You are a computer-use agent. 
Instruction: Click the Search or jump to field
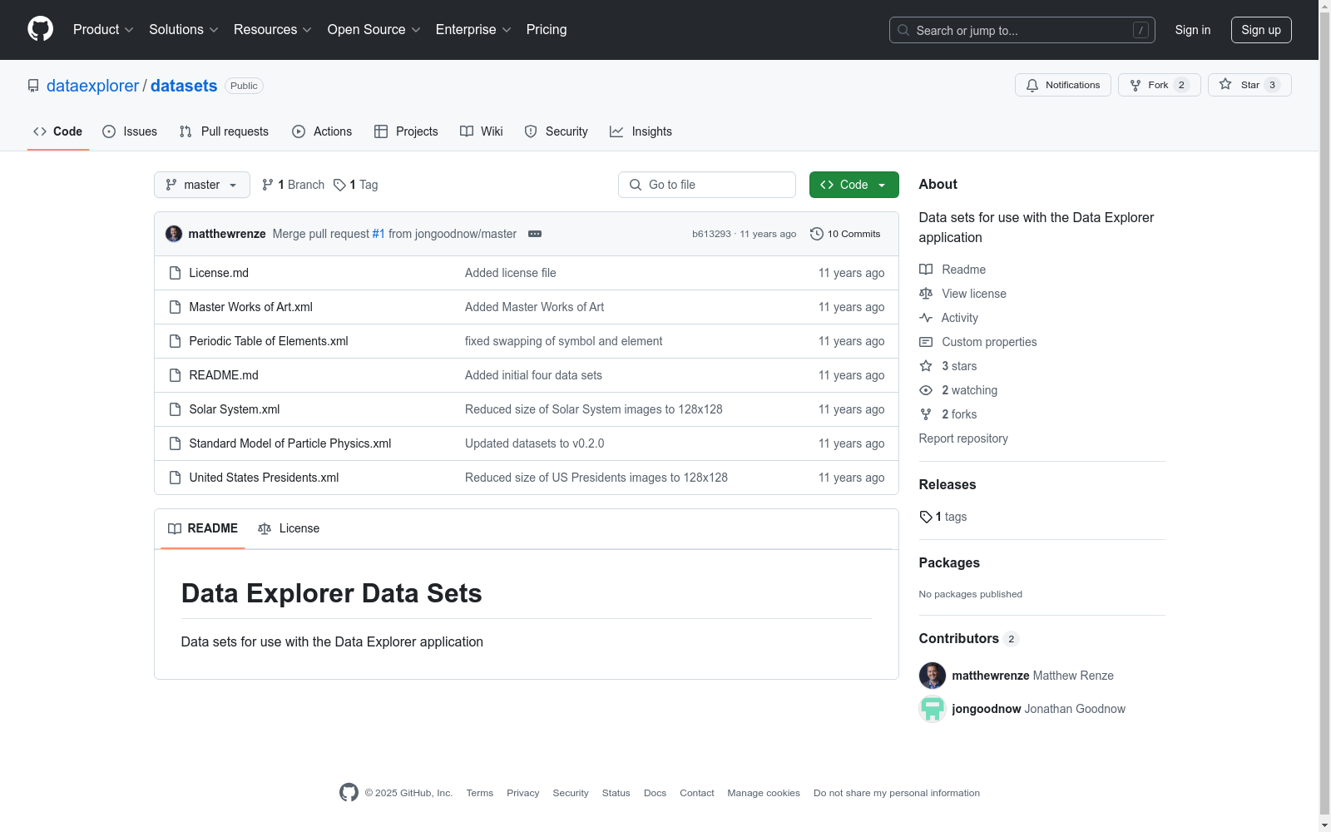pos(1022,30)
